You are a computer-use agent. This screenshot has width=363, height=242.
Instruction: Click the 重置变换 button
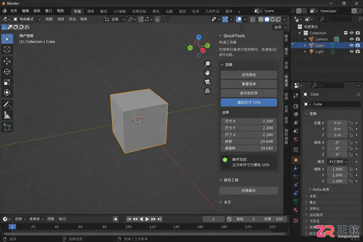coord(249,84)
